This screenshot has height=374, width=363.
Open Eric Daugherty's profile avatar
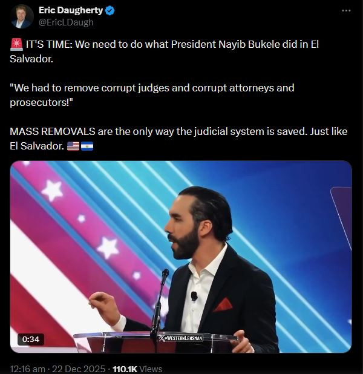[x=22, y=16]
